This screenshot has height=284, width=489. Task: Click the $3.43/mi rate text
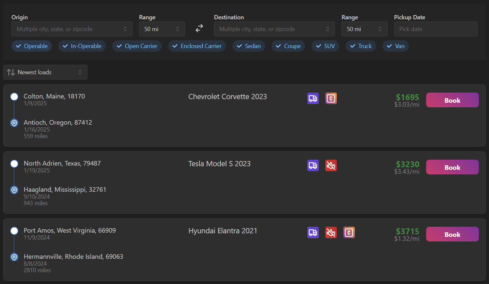coord(407,171)
